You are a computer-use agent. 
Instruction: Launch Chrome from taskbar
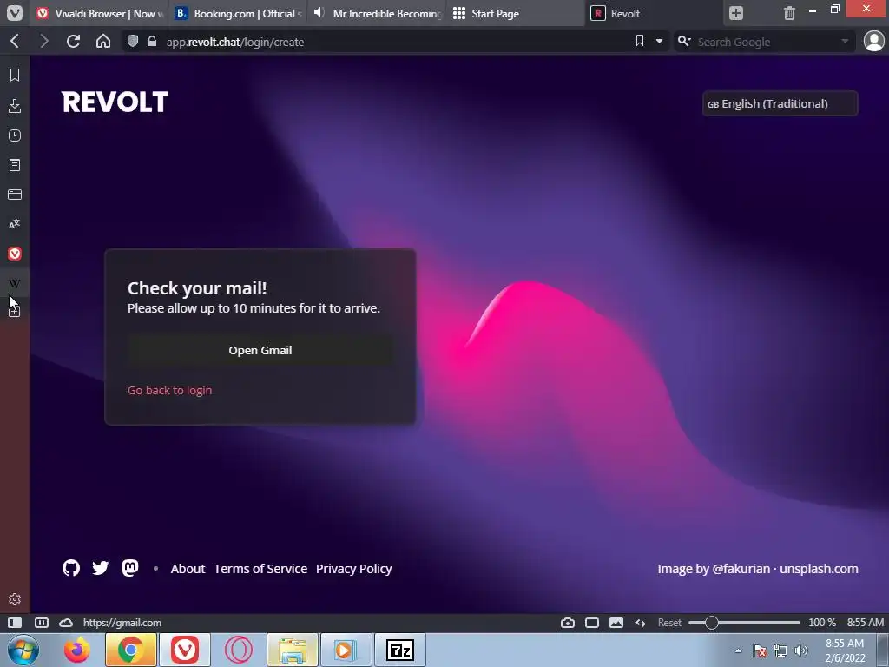click(x=130, y=650)
